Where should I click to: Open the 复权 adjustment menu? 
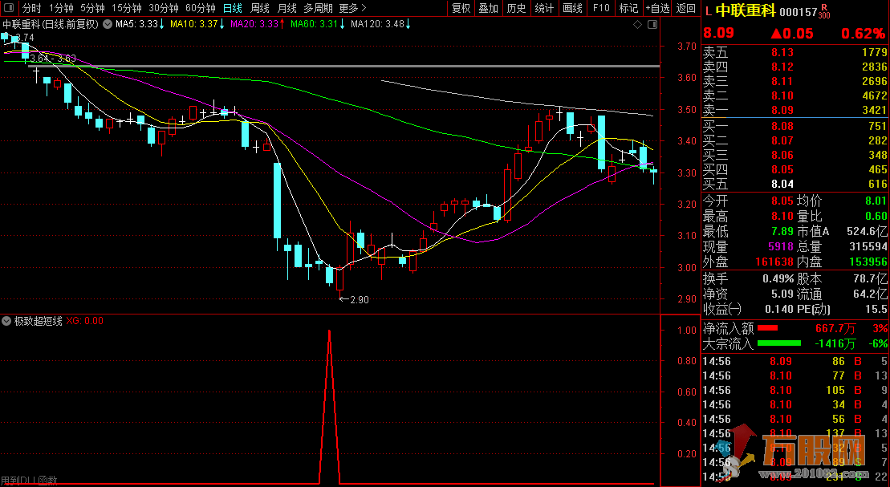point(461,8)
